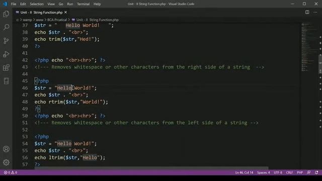
Task: Click the wamp breadcrumb segment
Action: [27, 20]
